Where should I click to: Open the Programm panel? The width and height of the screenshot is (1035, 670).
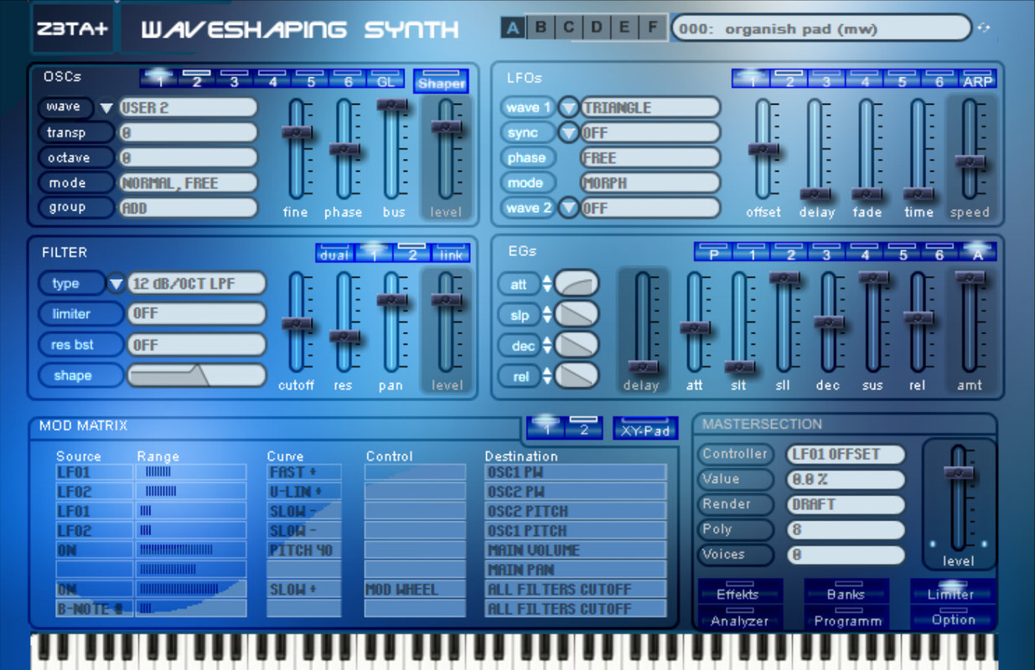[846, 618]
